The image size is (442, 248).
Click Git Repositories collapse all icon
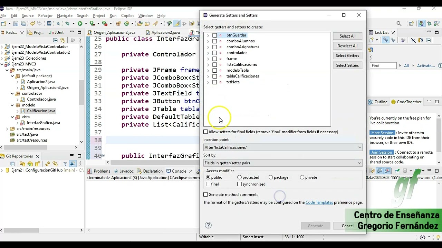(x=13, y=164)
